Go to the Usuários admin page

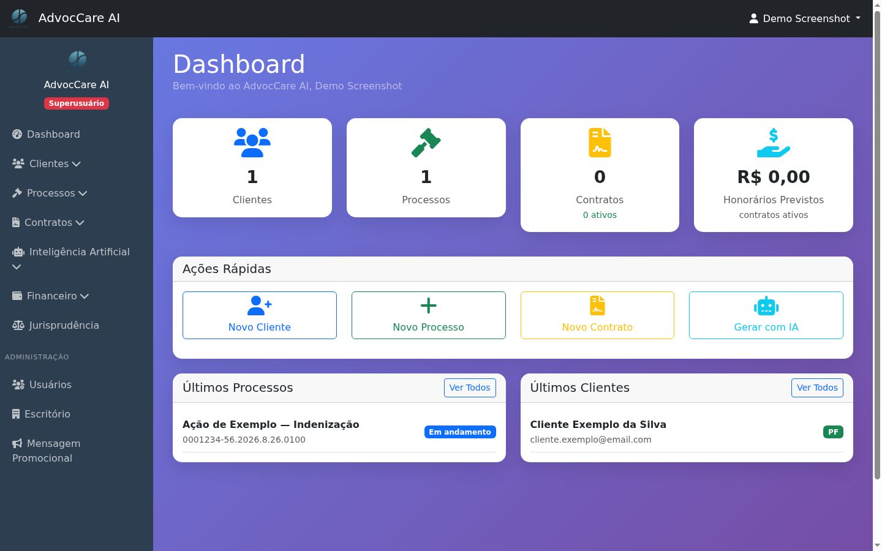[77, 384]
